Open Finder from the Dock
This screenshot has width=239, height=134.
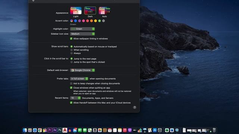point(25,130)
